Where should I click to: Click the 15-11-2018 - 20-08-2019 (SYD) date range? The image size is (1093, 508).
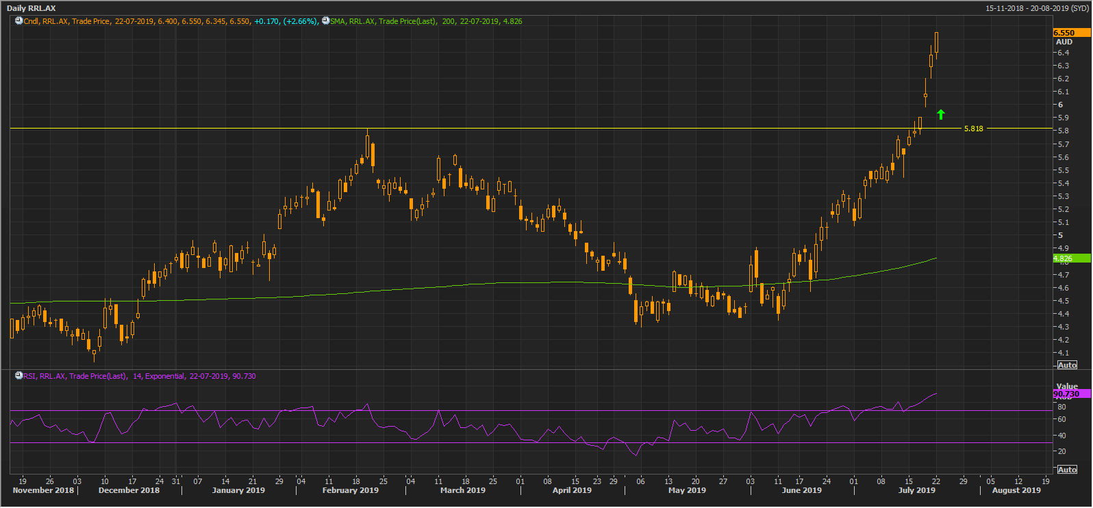(x=1037, y=8)
